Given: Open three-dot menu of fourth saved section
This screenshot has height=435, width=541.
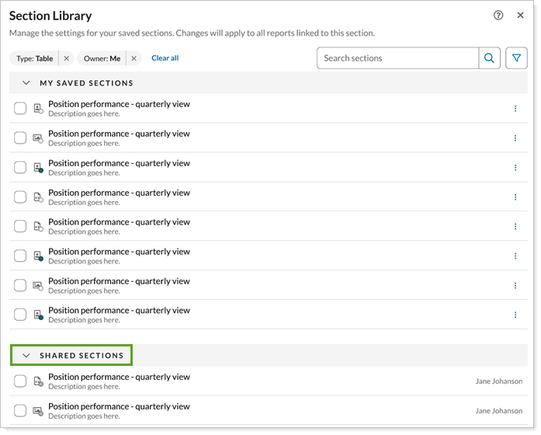Looking at the screenshot, I should [x=515, y=197].
